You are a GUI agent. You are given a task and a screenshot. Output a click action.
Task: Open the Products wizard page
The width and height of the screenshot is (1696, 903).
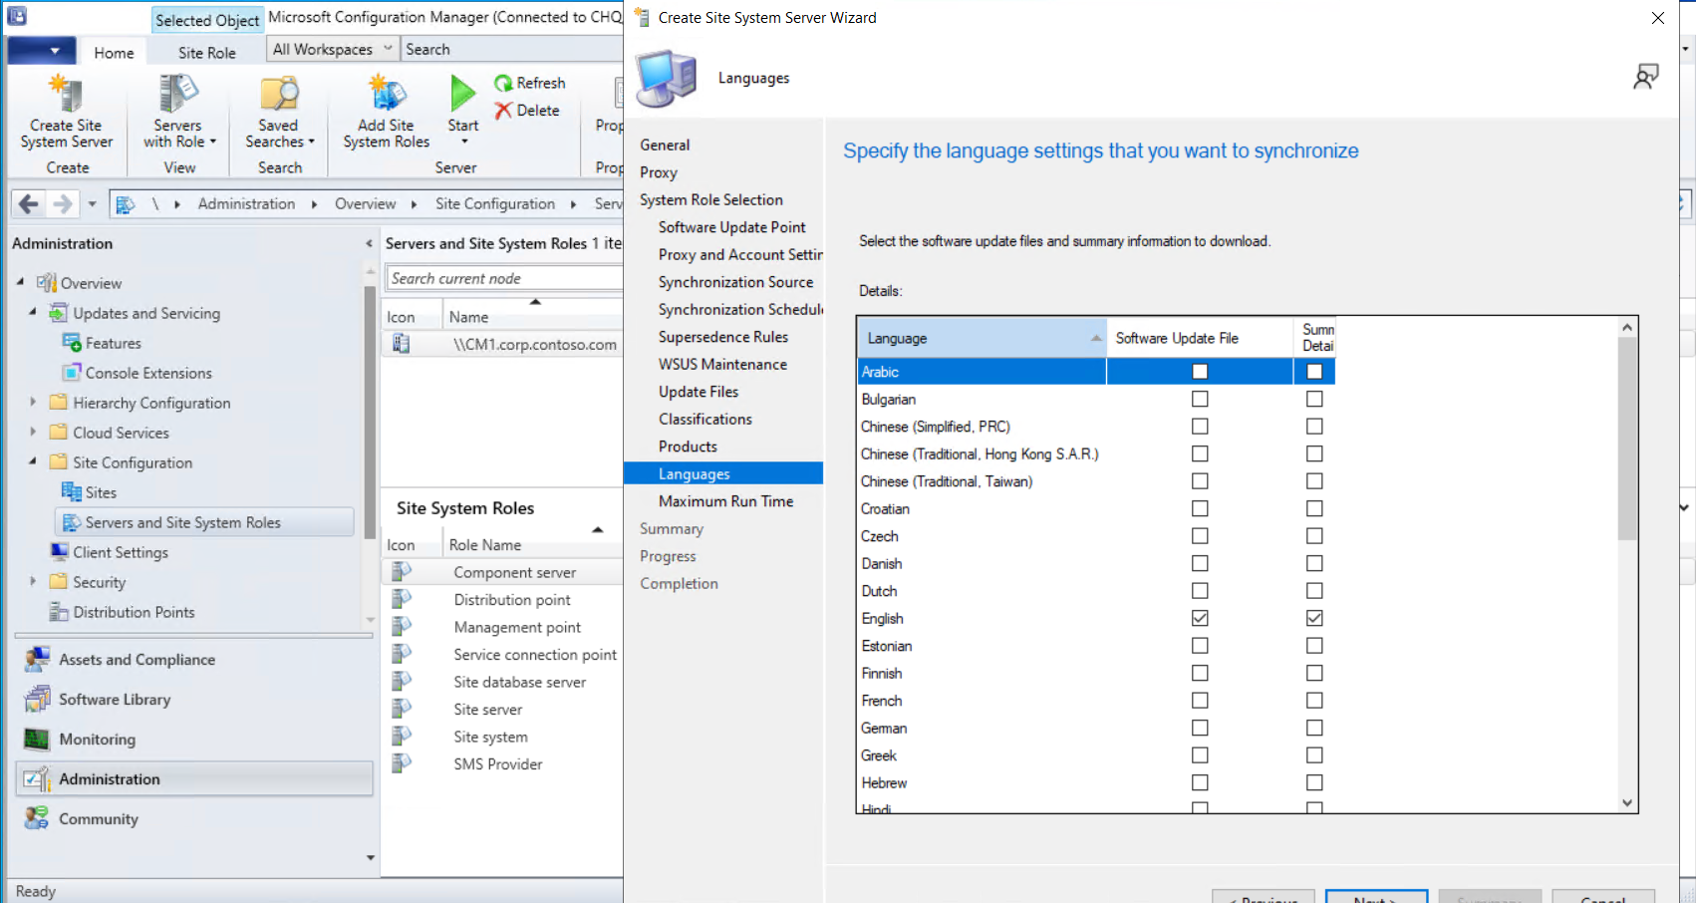[x=688, y=447]
